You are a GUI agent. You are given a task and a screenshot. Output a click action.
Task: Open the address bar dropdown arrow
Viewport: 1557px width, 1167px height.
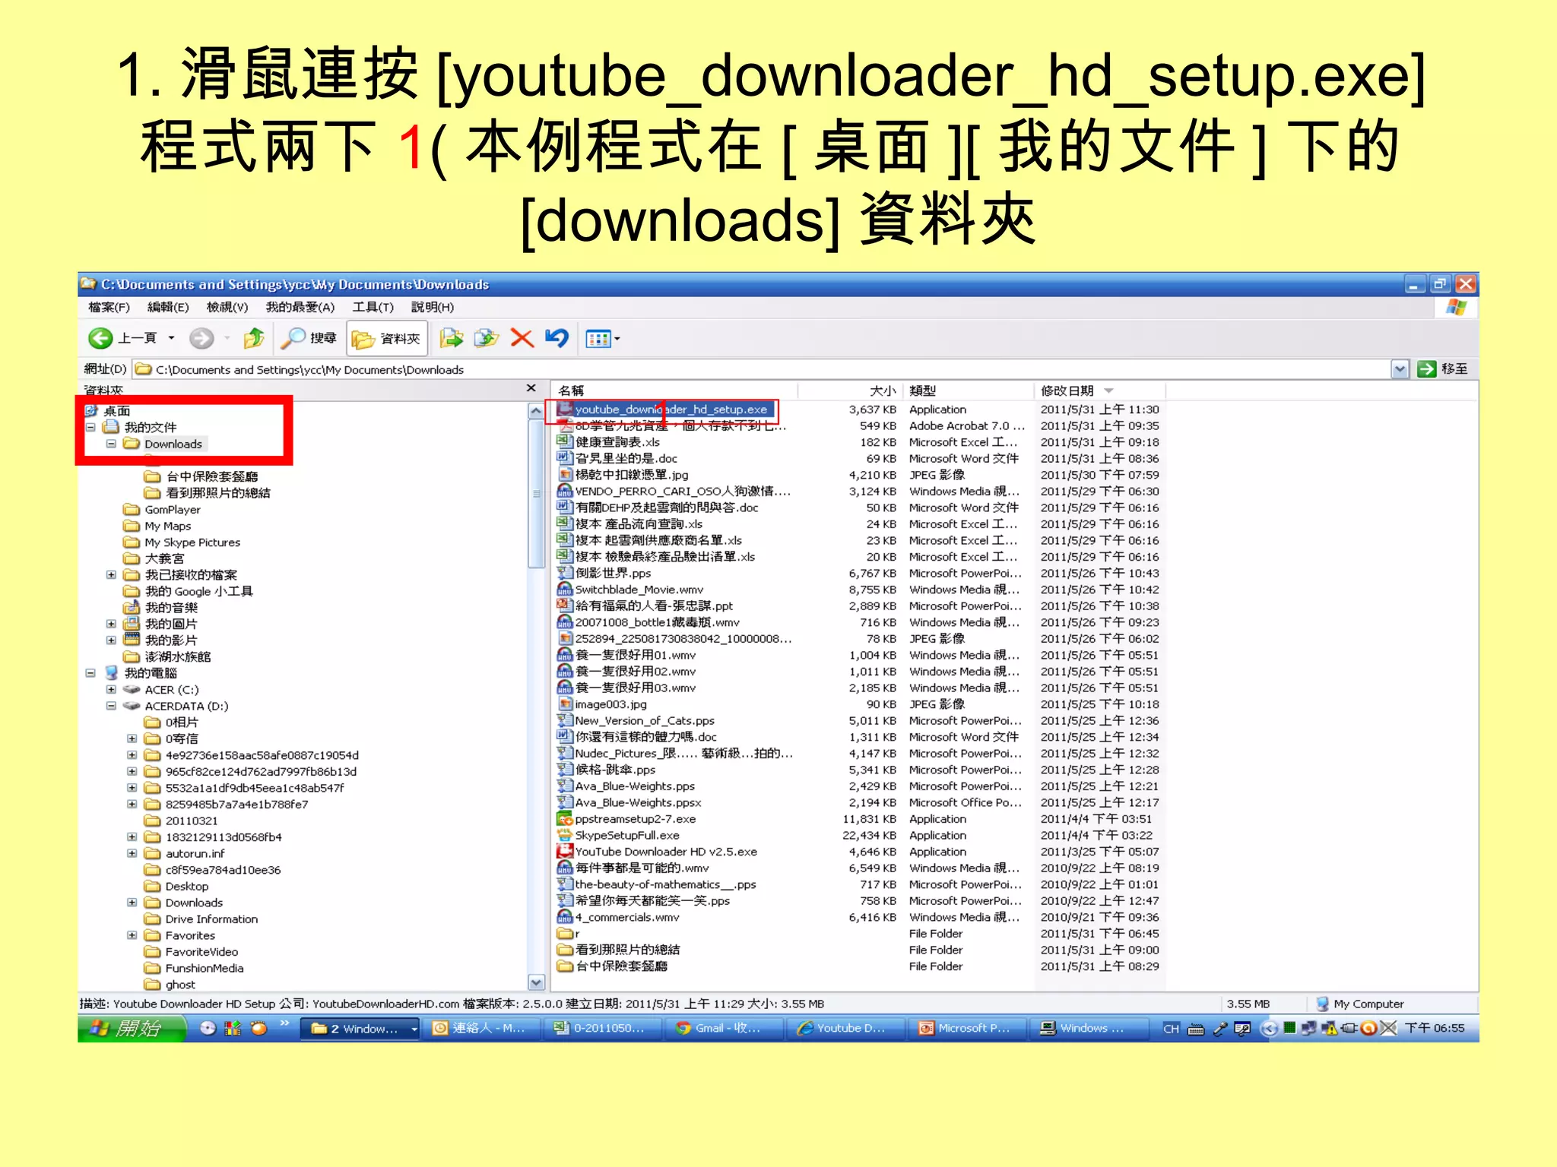tap(1400, 369)
